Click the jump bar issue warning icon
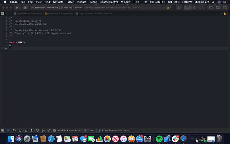 (225, 14)
